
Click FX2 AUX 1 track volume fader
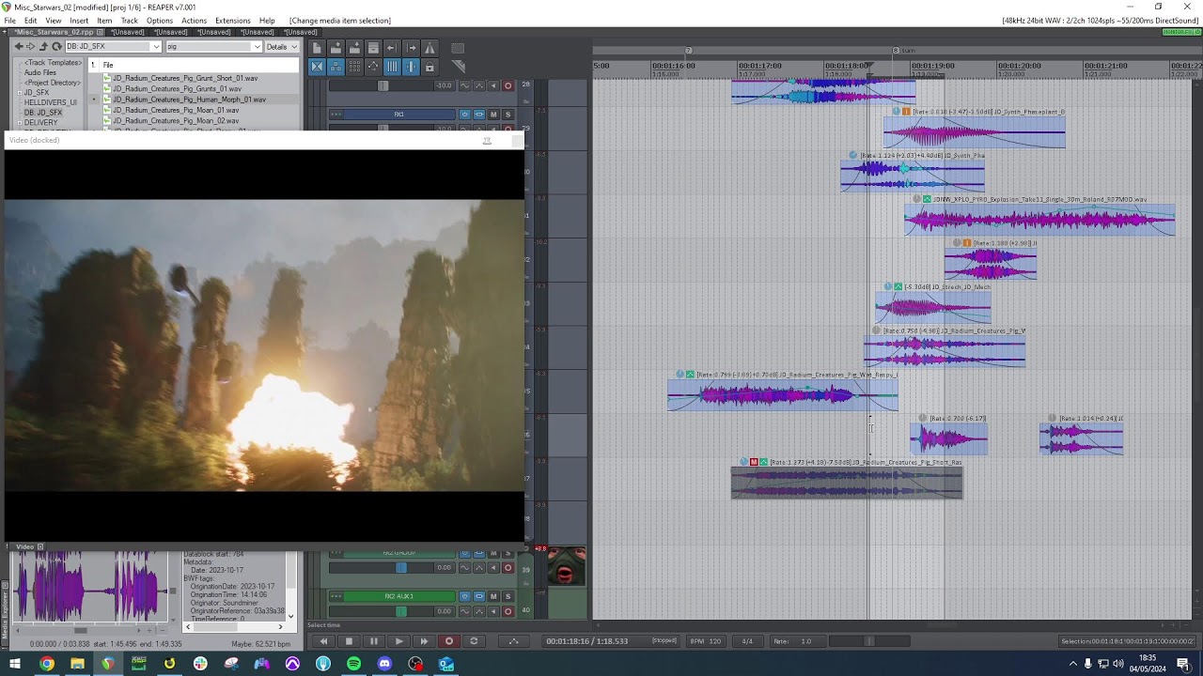click(x=401, y=611)
